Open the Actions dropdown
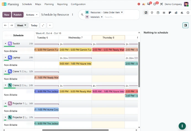 point(32,15)
